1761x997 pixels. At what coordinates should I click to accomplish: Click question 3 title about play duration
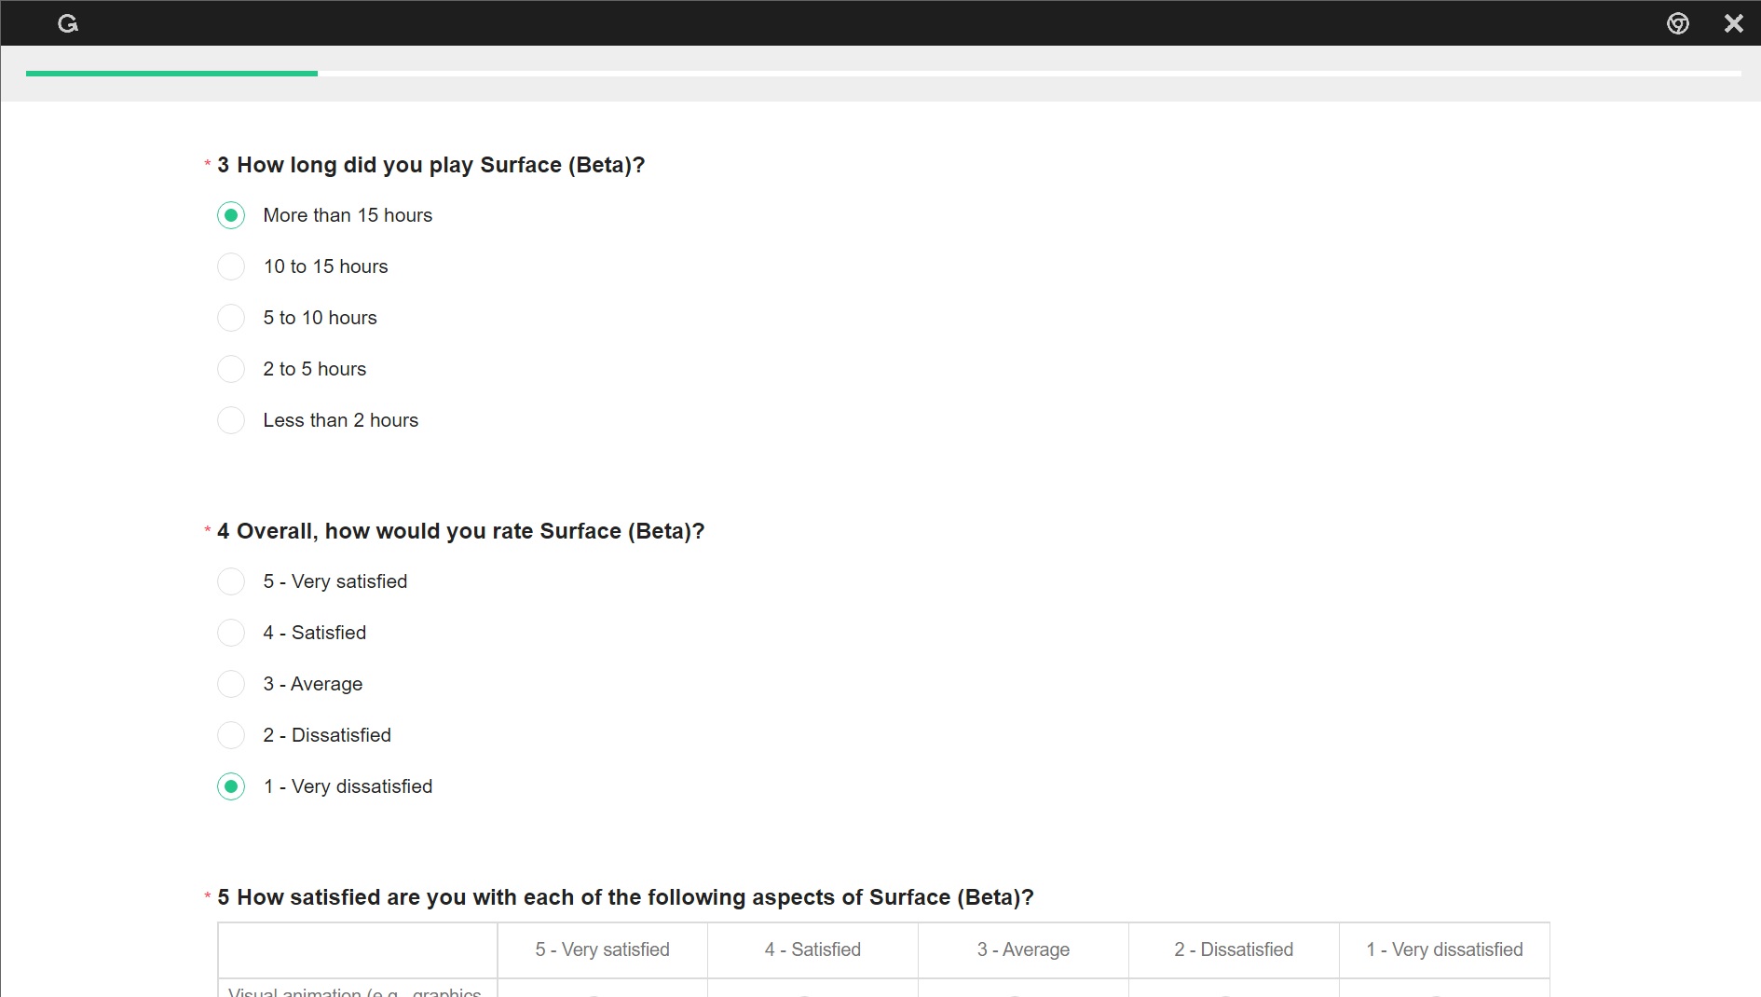click(x=430, y=165)
